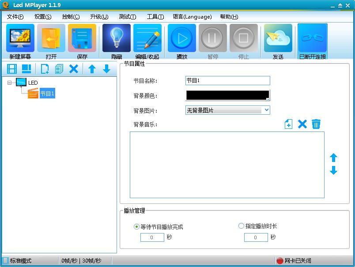Click the new page icon in tree toolbar
This screenshot has height=267, width=355.
point(45,69)
